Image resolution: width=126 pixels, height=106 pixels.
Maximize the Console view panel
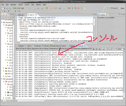(124, 46)
